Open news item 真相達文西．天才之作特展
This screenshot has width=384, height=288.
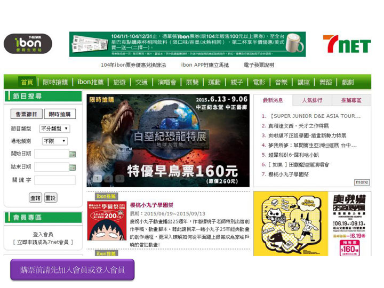tap(299, 126)
